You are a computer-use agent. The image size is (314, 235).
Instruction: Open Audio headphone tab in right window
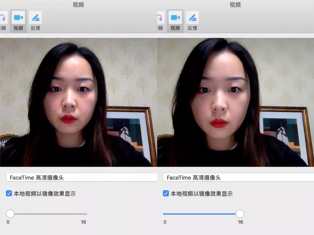coord(161,21)
